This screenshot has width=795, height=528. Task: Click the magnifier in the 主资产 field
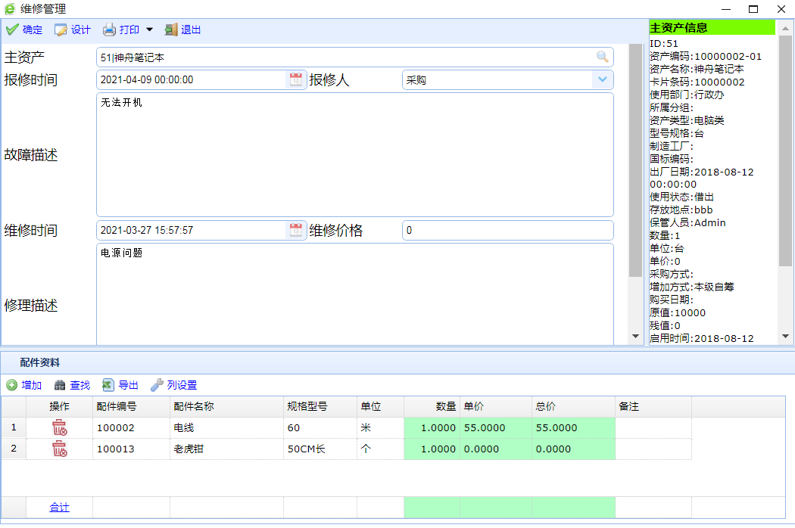click(x=602, y=57)
